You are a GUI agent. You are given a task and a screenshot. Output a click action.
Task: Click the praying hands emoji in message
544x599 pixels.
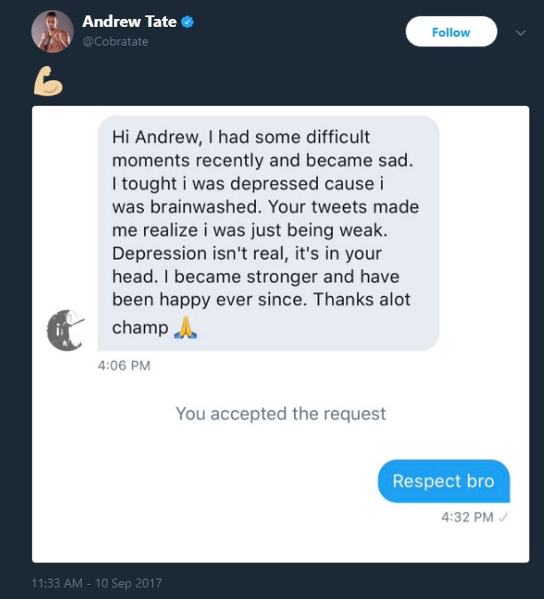185,328
